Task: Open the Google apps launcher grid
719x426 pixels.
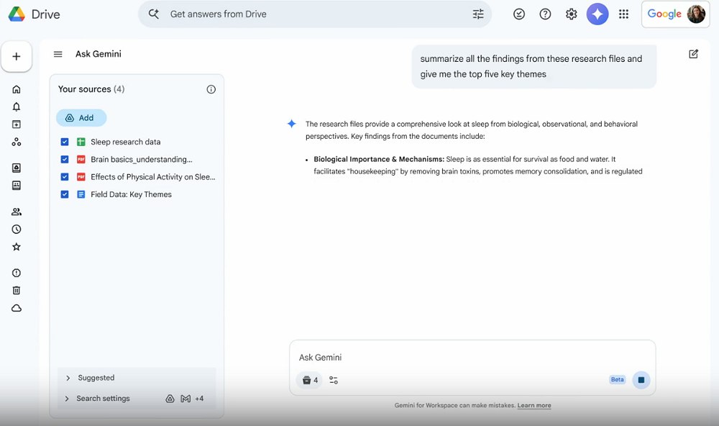Action: pyautogui.click(x=623, y=14)
